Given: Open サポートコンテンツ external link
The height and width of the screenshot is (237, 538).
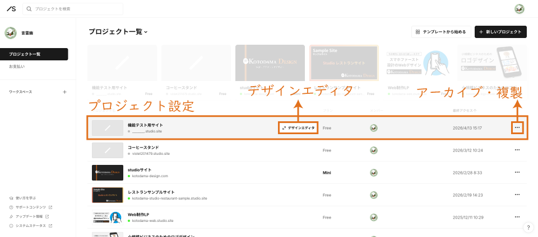Looking at the screenshot, I should (31, 207).
